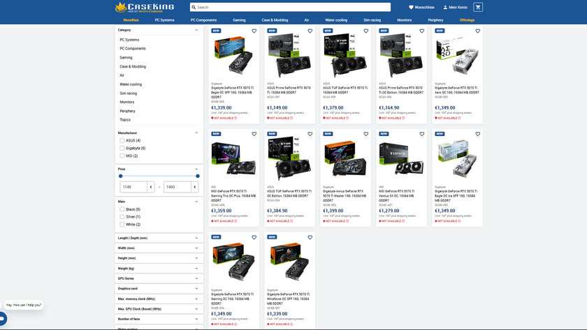587x330 pixels.
Task: Collapse the Price filter section
Action: 196,169
